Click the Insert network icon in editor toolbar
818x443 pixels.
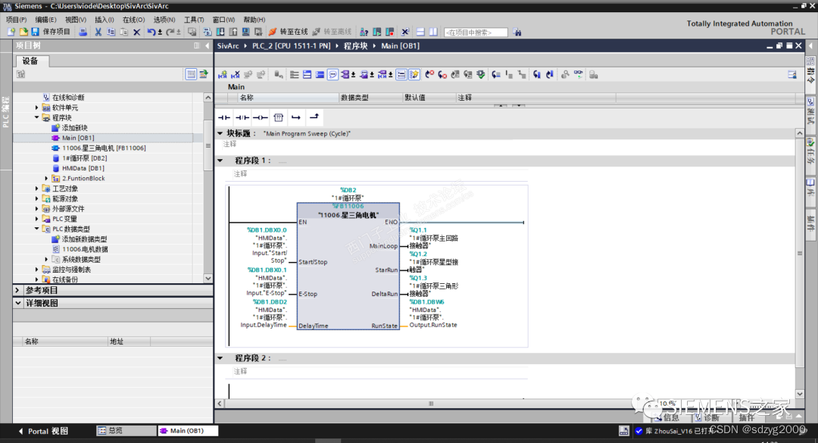223,75
